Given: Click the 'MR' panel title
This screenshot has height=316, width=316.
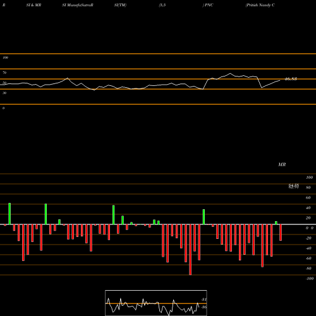Looking at the screenshot, I should point(282,164).
